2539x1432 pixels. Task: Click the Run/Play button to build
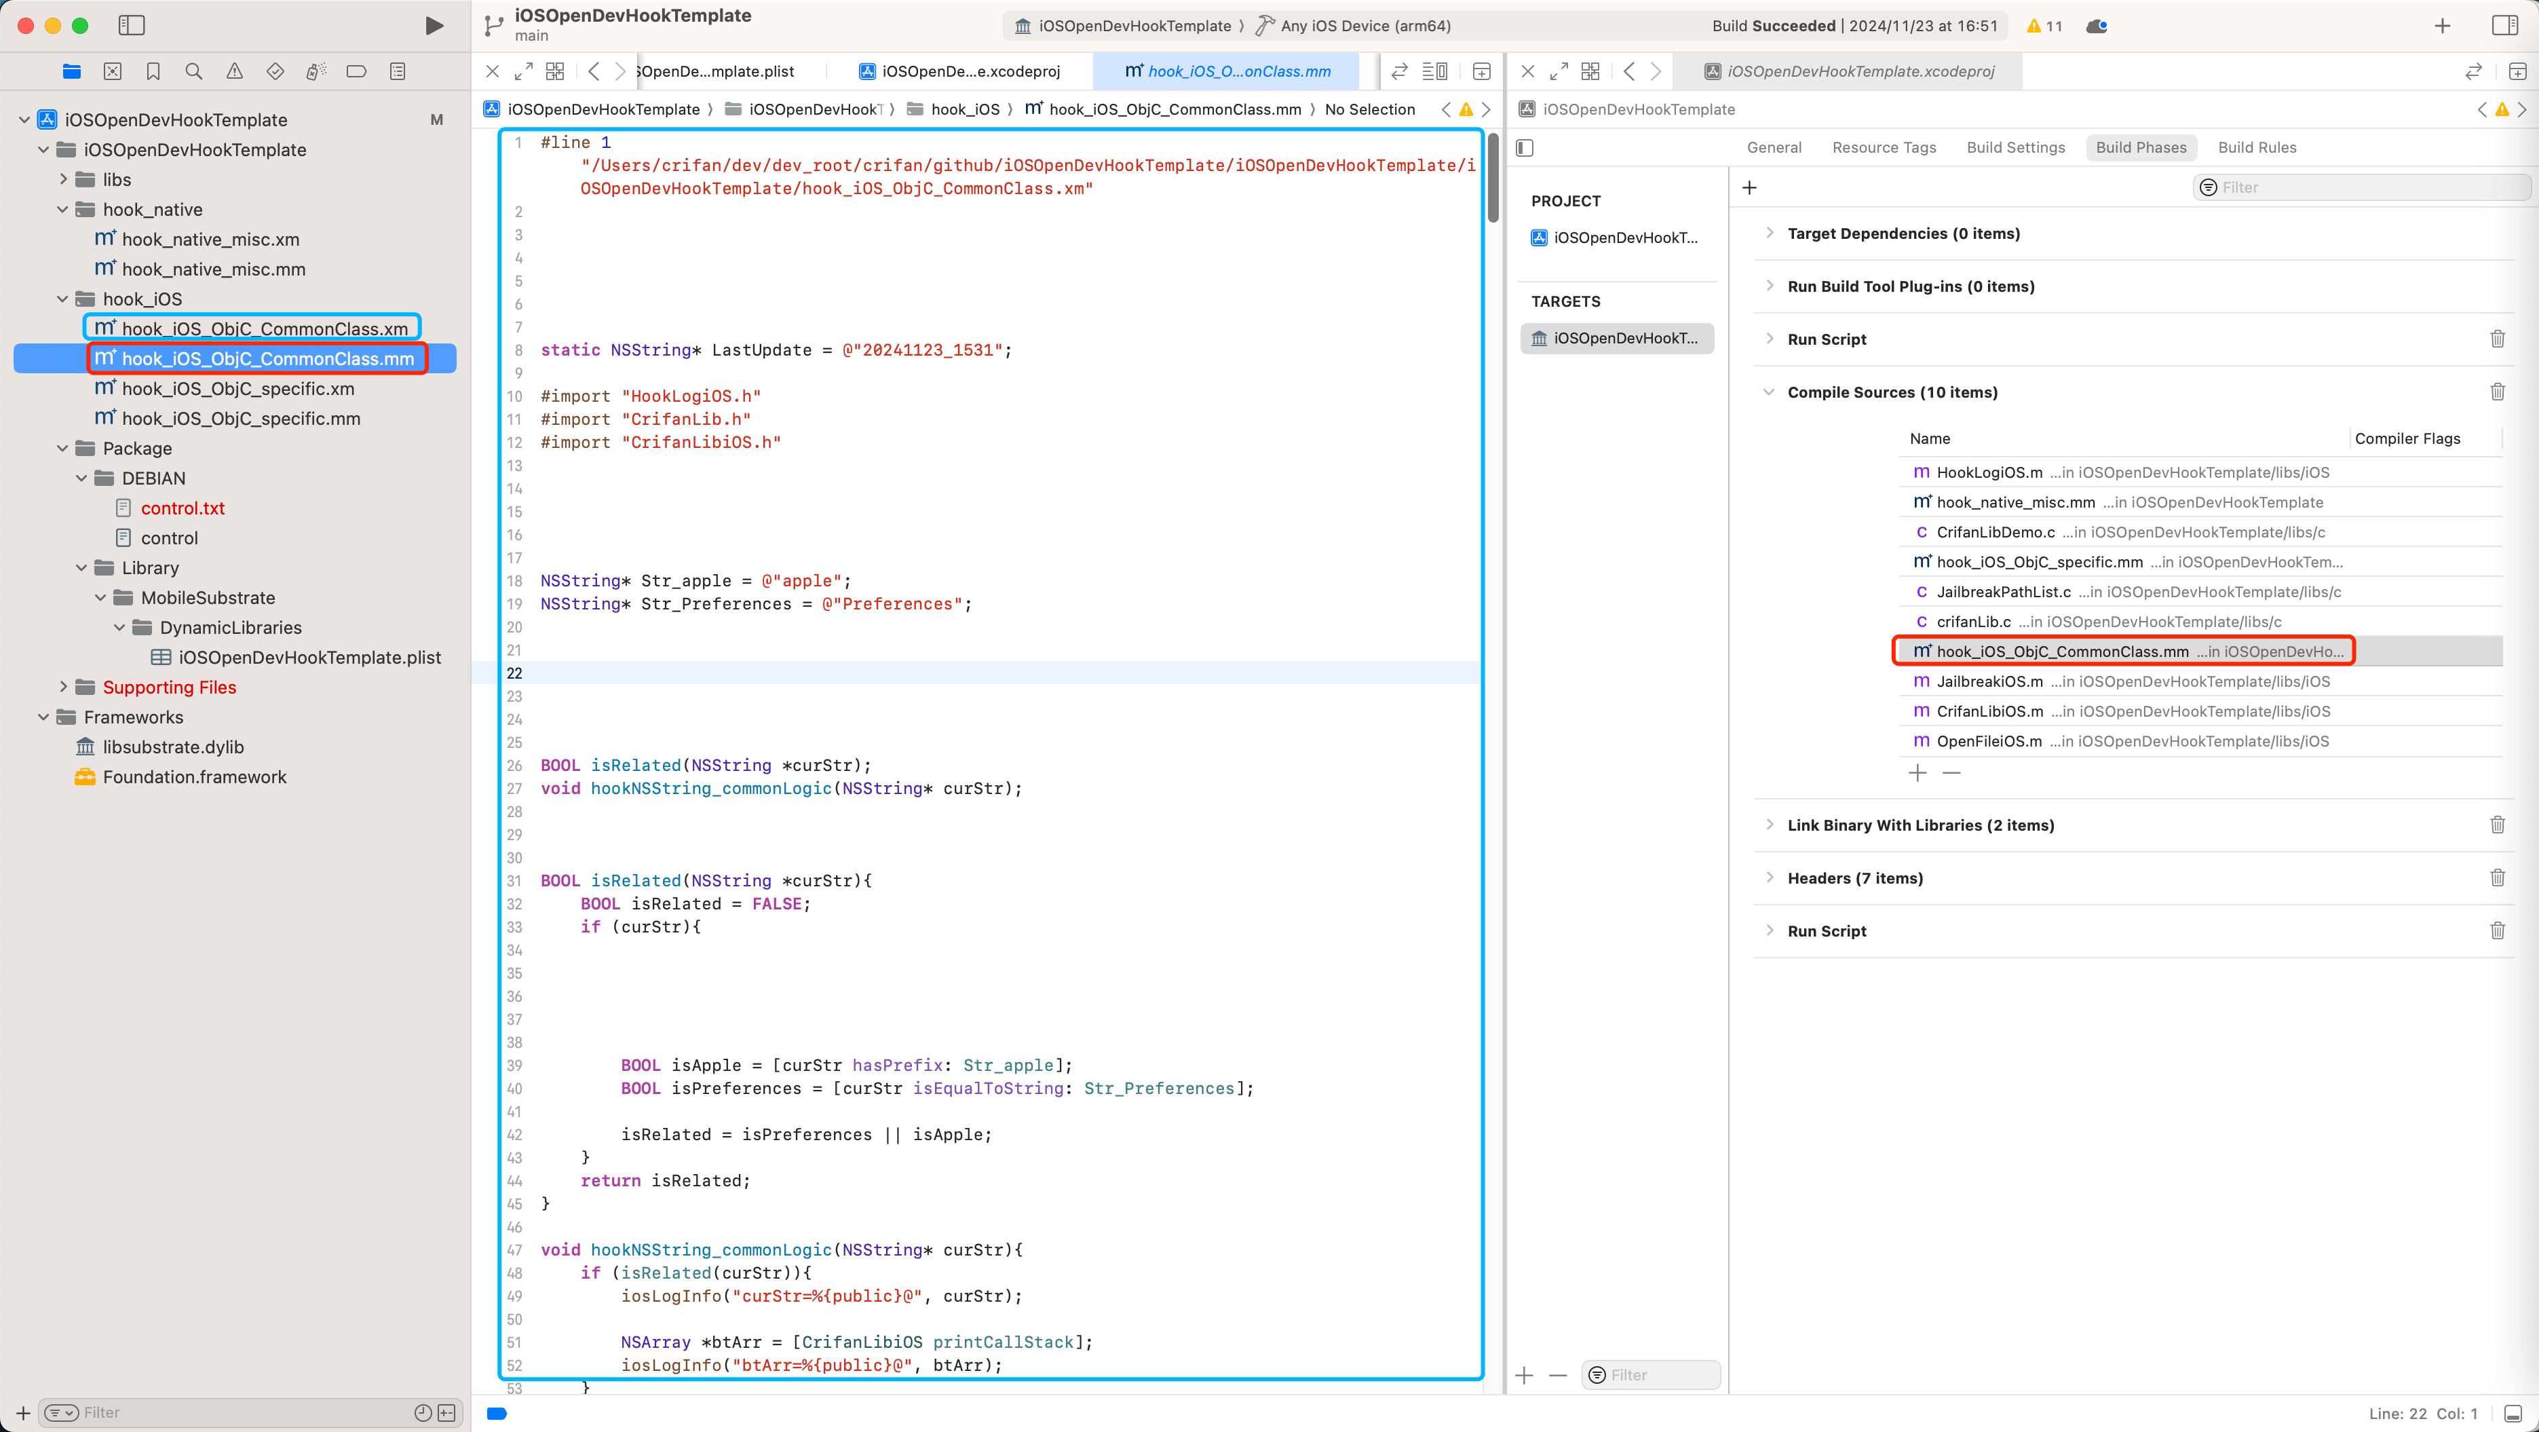click(x=432, y=24)
